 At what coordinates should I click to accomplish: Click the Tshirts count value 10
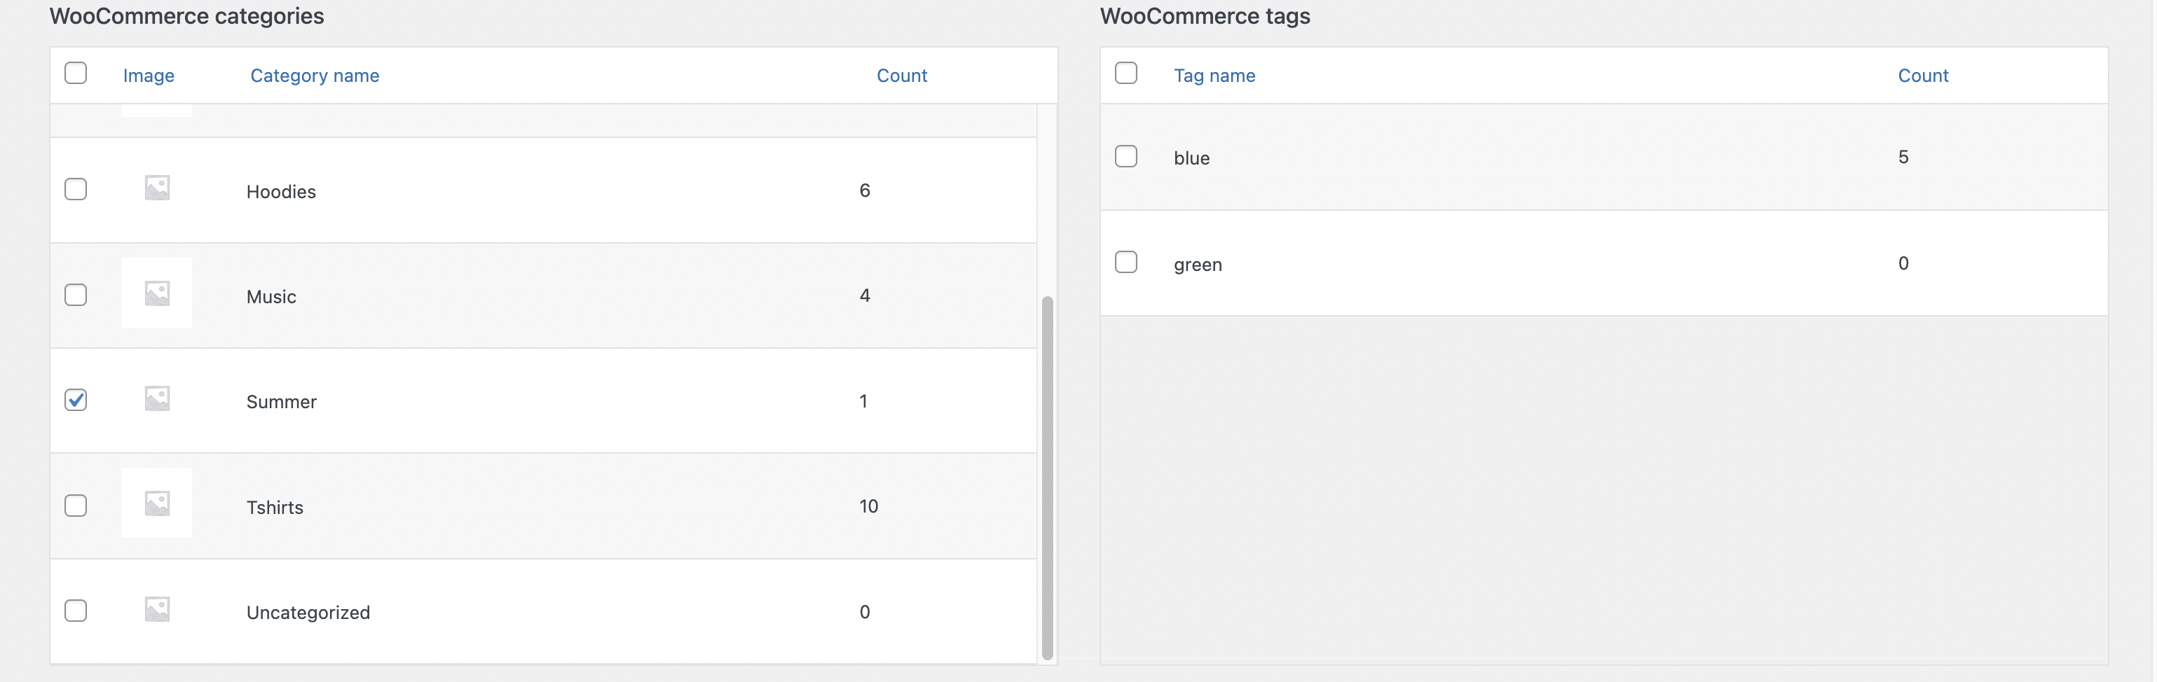click(x=868, y=506)
